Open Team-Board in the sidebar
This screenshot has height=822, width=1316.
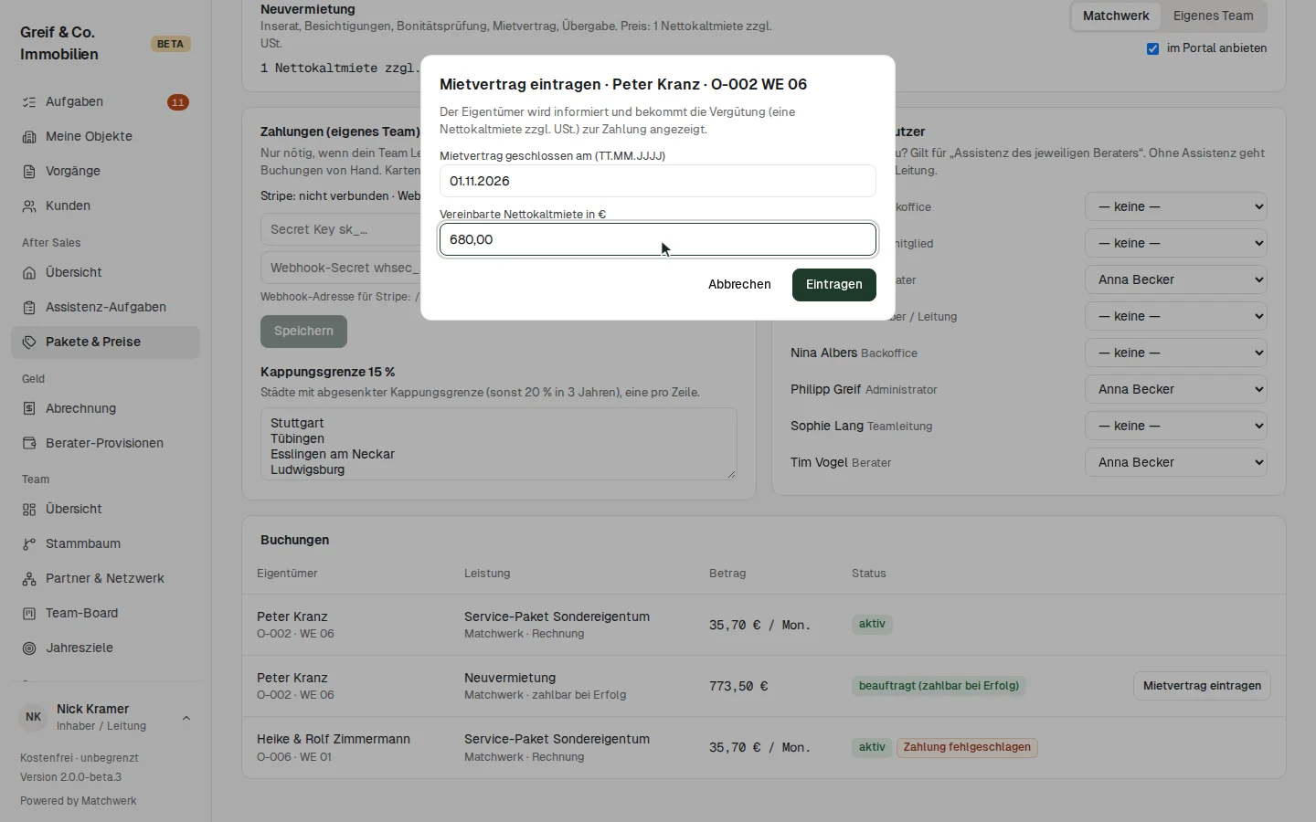(x=106, y=614)
